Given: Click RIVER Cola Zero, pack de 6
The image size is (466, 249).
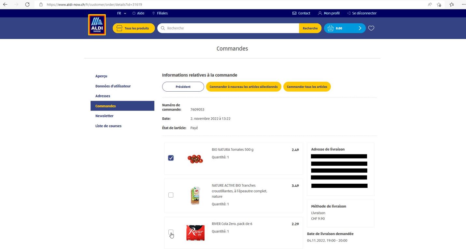Looking at the screenshot, I should click(x=232, y=224).
